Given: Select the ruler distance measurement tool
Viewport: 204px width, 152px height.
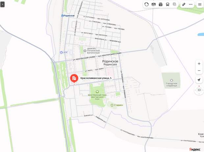Looking at the screenshot, I should click(184, 4).
